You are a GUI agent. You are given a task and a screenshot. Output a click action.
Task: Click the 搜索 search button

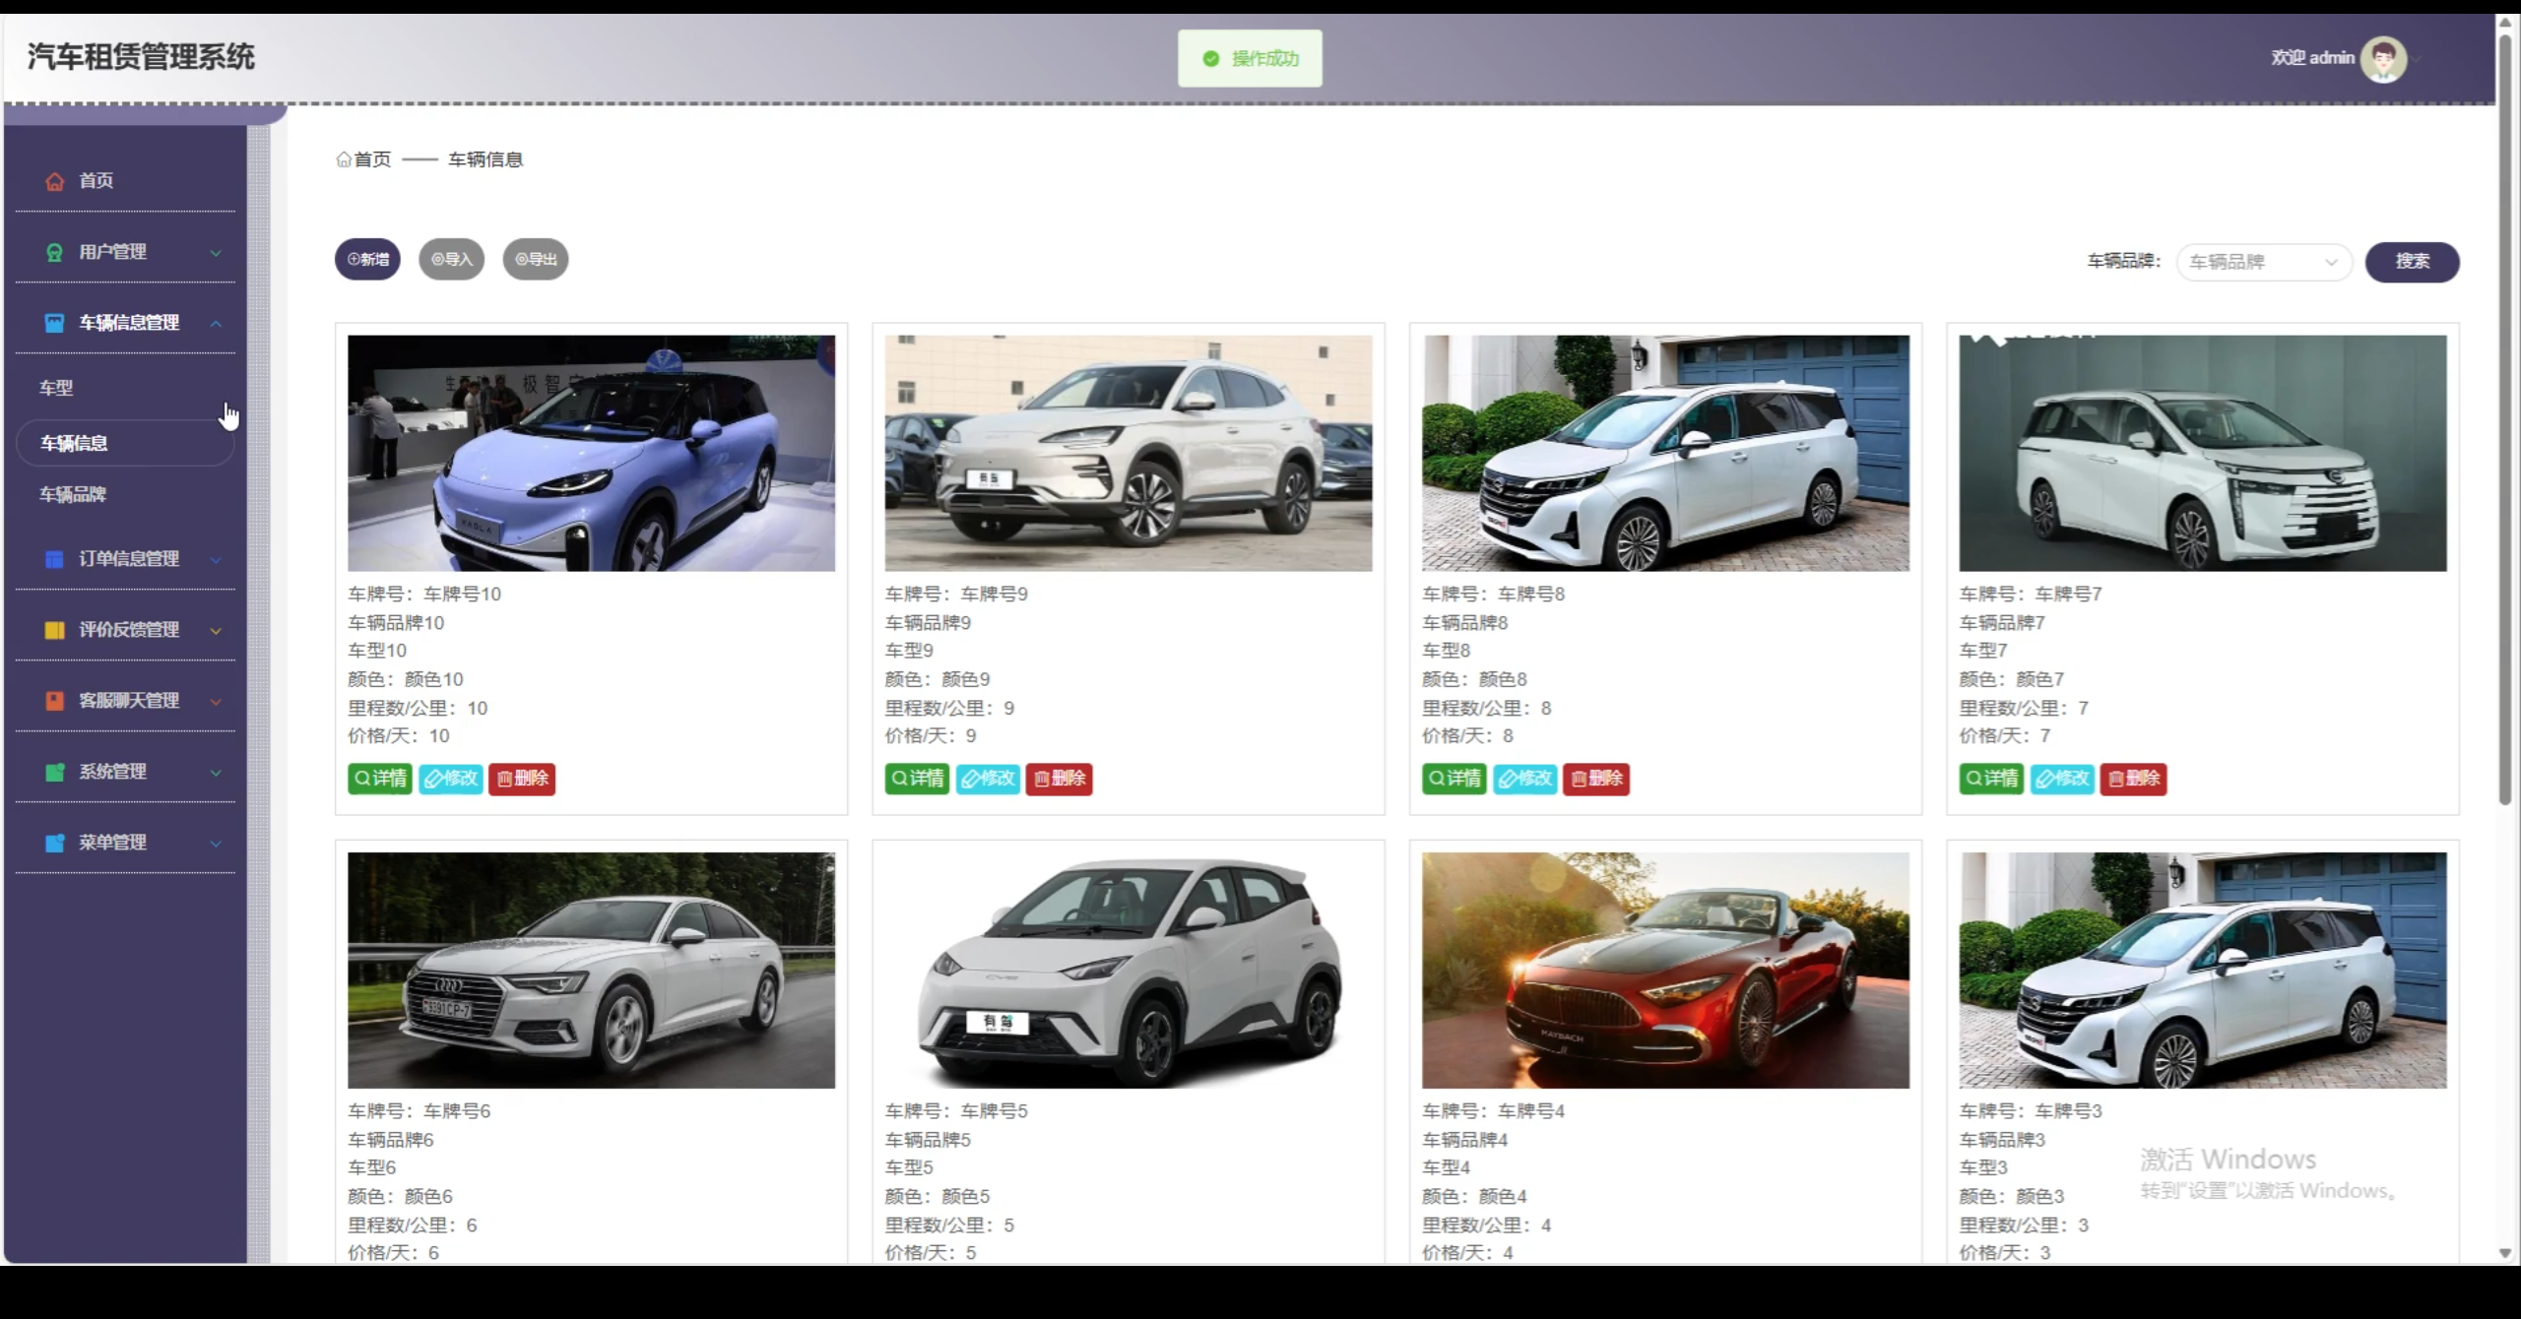tap(2412, 262)
